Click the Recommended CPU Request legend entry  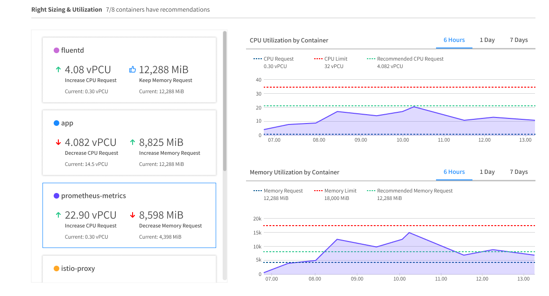tap(405, 62)
